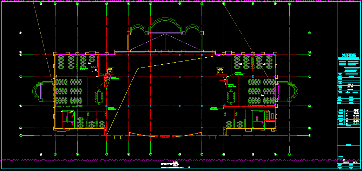Select the curved front wall at bottom center
The image size is (362, 171).
click(165, 136)
